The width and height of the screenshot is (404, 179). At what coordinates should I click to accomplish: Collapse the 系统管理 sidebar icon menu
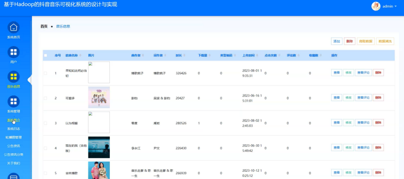(x=14, y=101)
